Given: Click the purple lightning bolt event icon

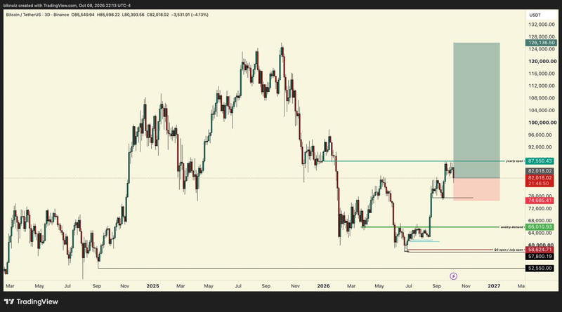Looking at the screenshot, I should click(453, 276).
